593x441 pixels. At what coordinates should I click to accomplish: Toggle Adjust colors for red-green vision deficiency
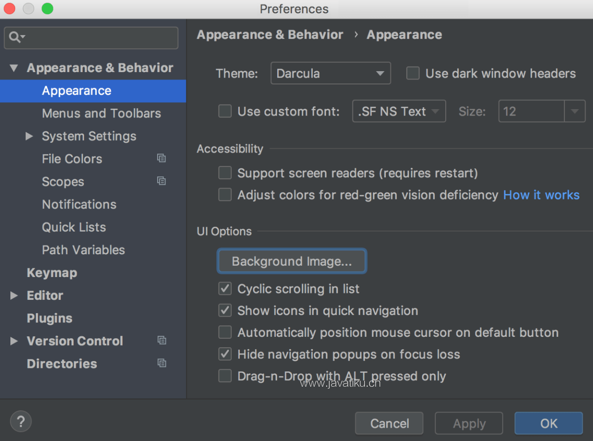coord(225,195)
